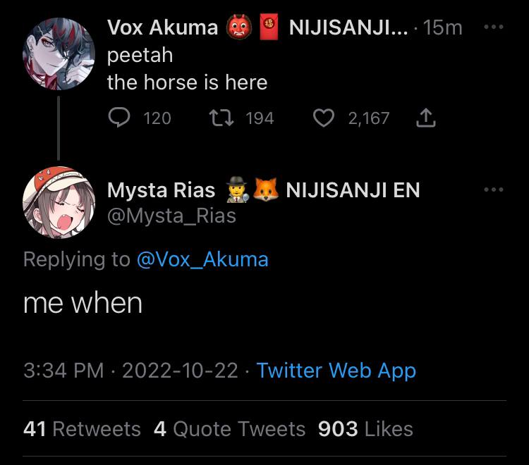
Task: Share Vox Akuma's tweet
Action: click(x=425, y=118)
